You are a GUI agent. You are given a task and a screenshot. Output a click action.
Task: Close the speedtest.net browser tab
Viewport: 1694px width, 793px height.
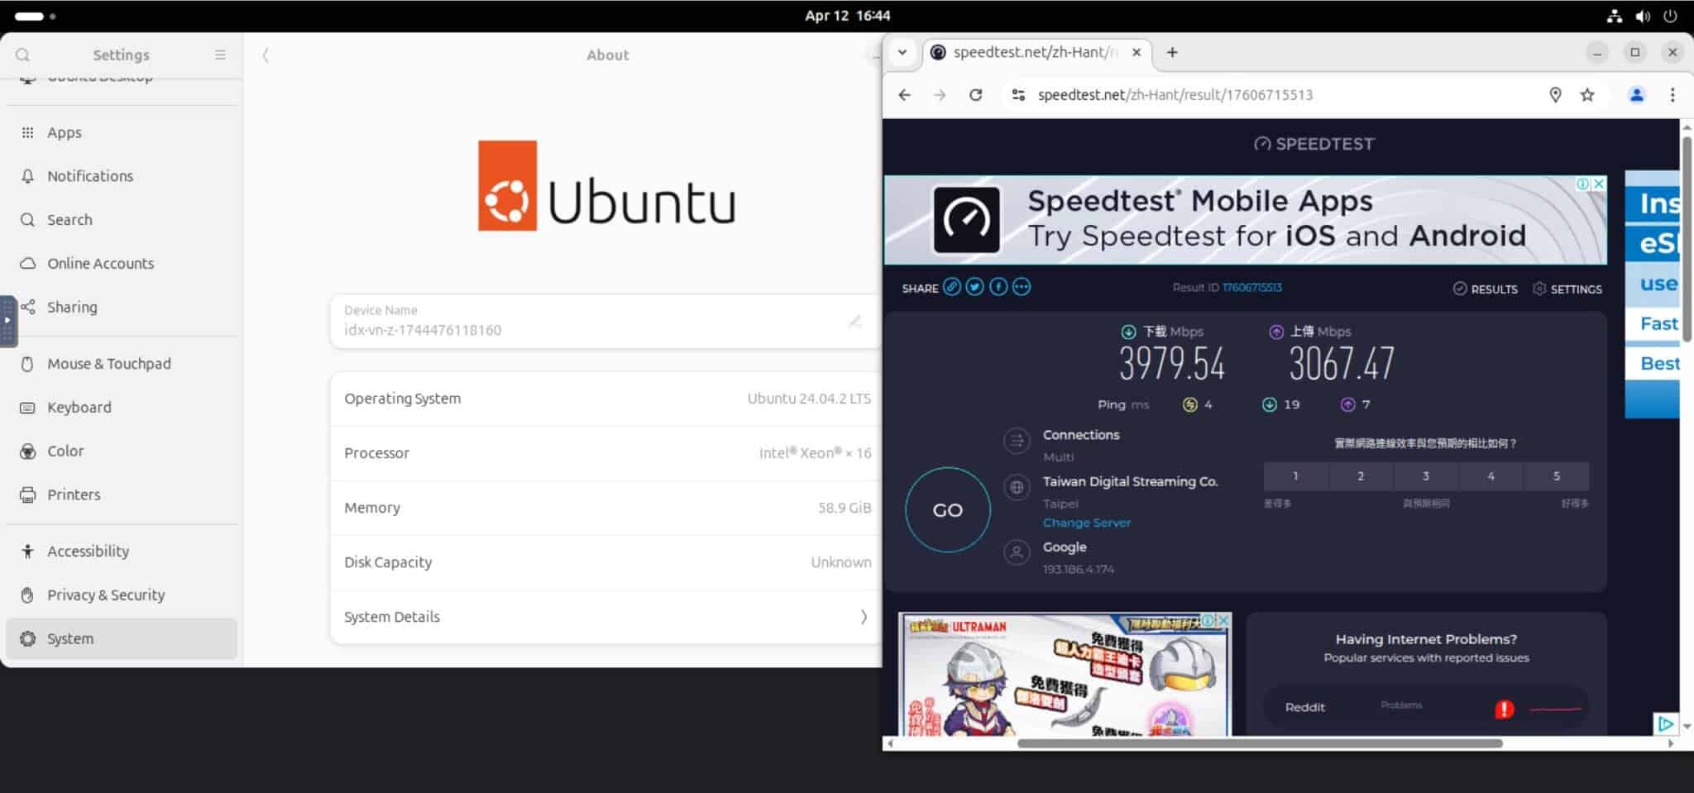[1137, 52]
